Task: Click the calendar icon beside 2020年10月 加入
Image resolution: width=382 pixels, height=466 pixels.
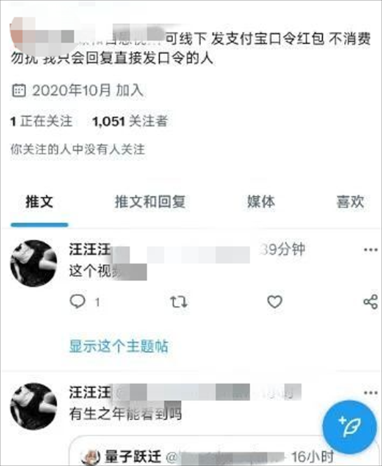Action: click(18, 90)
